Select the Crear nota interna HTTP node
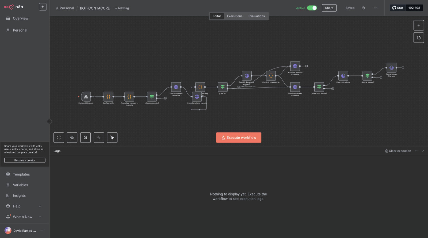The image size is (428, 238). tap(343, 76)
